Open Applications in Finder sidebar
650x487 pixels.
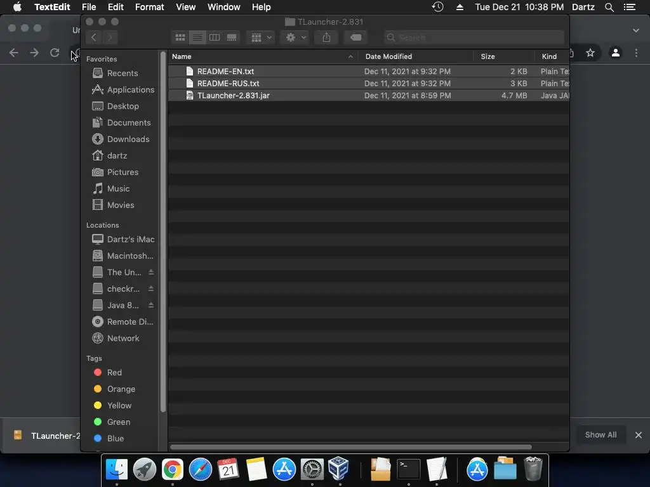(123, 90)
